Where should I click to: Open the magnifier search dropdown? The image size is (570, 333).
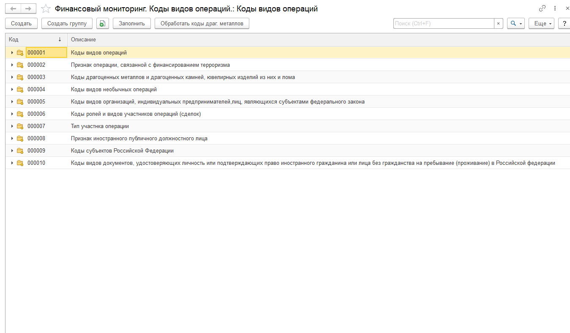[515, 24]
